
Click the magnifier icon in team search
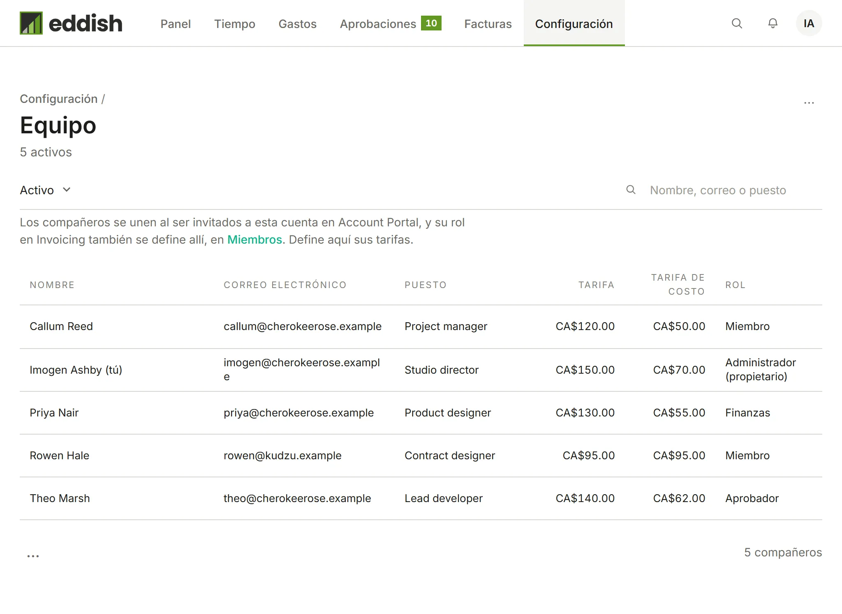631,190
